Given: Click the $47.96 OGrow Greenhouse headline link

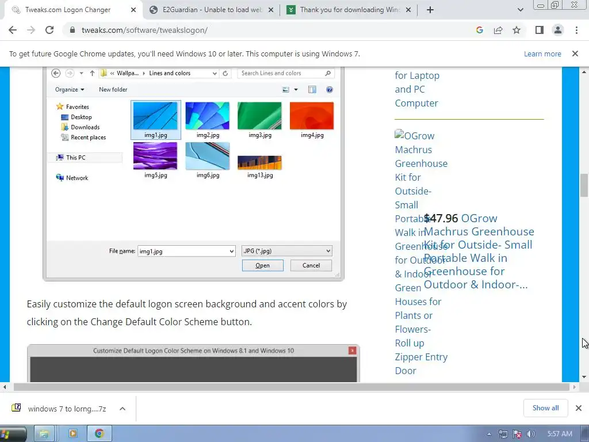Looking at the screenshot, I should pyautogui.click(x=479, y=251).
